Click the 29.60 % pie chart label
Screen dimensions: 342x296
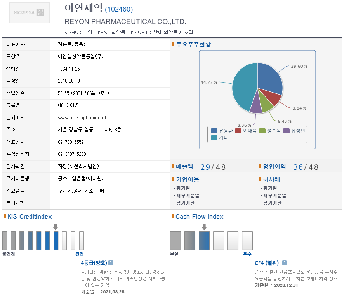point(299,66)
